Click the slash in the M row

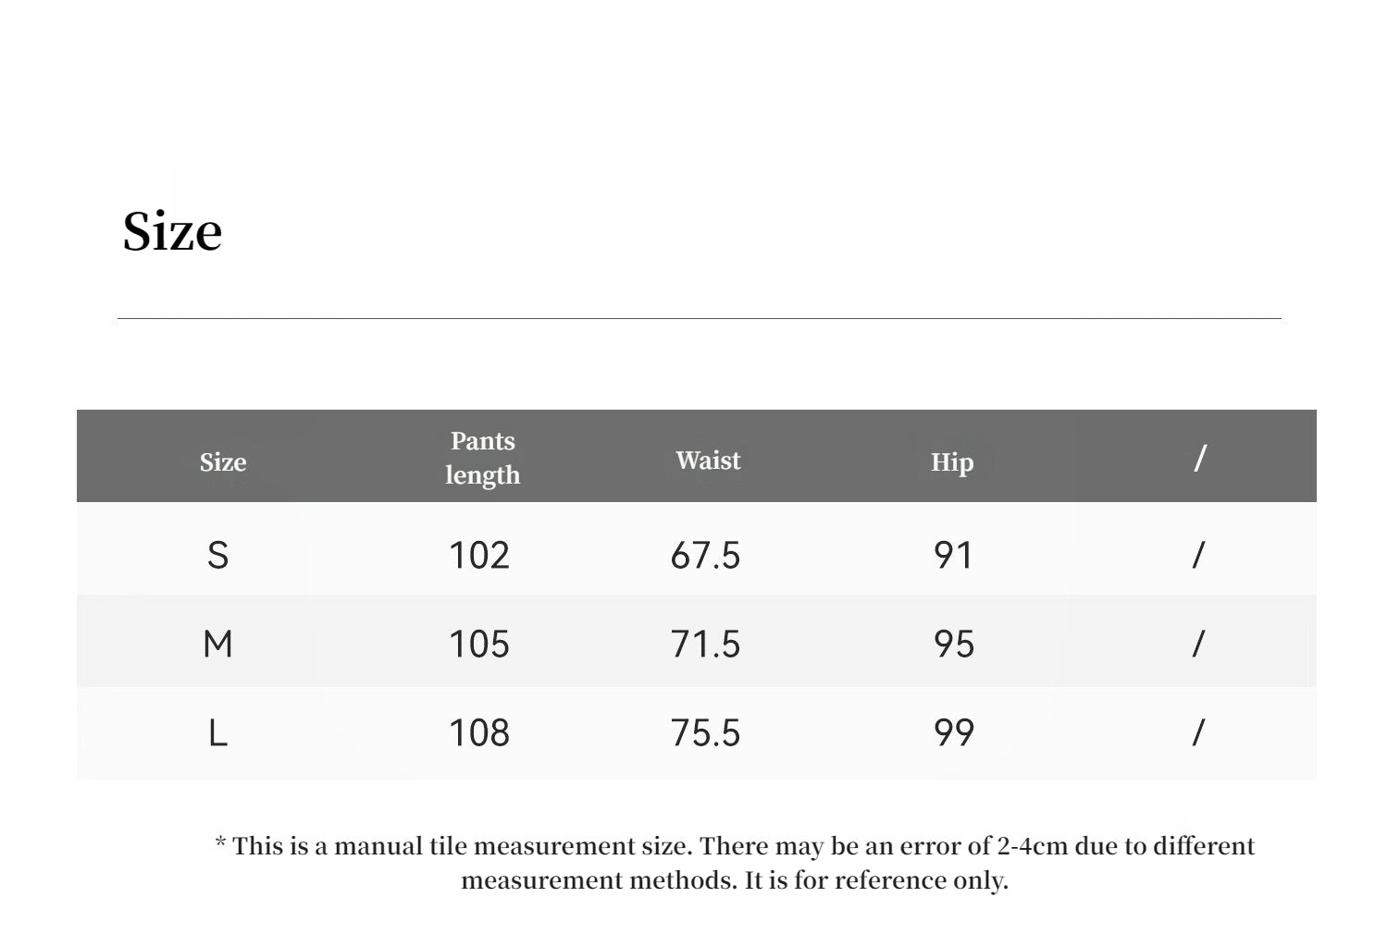1198,644
